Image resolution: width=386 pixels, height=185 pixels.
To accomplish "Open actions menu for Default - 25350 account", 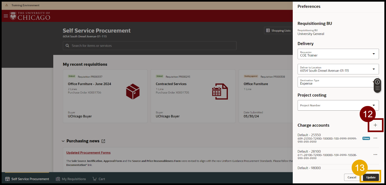I will tap(375, 138).
